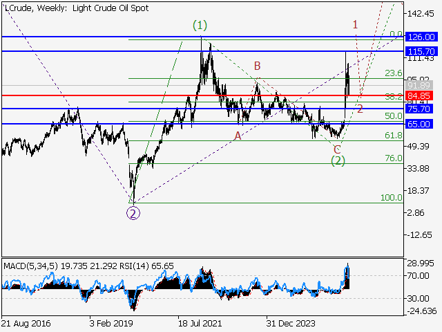Select the red 84.85 price tag
The width and height of the screenshot is (442, 332).
(421, 95)
